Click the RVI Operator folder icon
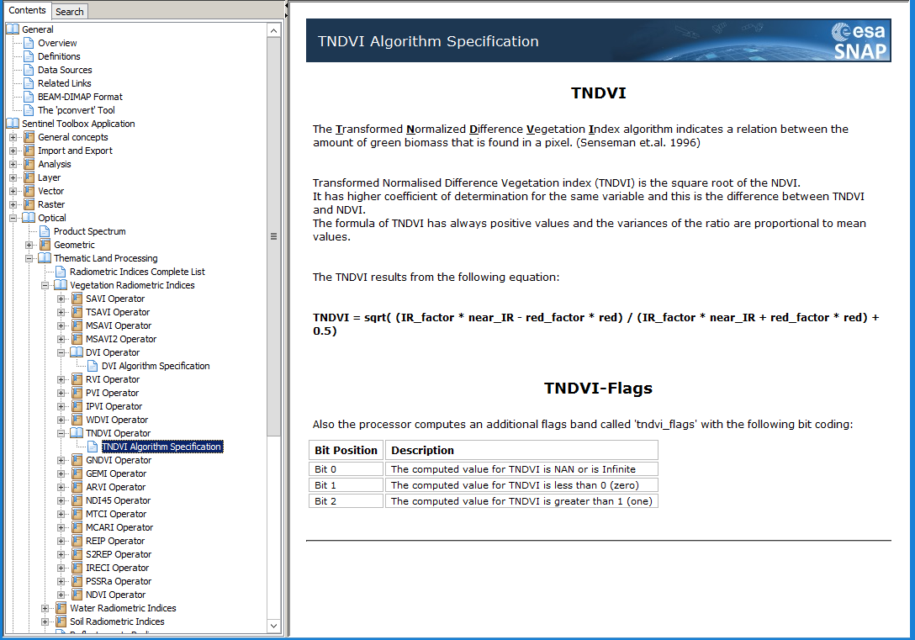Screen dimensions: 915x640 click(77, 380)
